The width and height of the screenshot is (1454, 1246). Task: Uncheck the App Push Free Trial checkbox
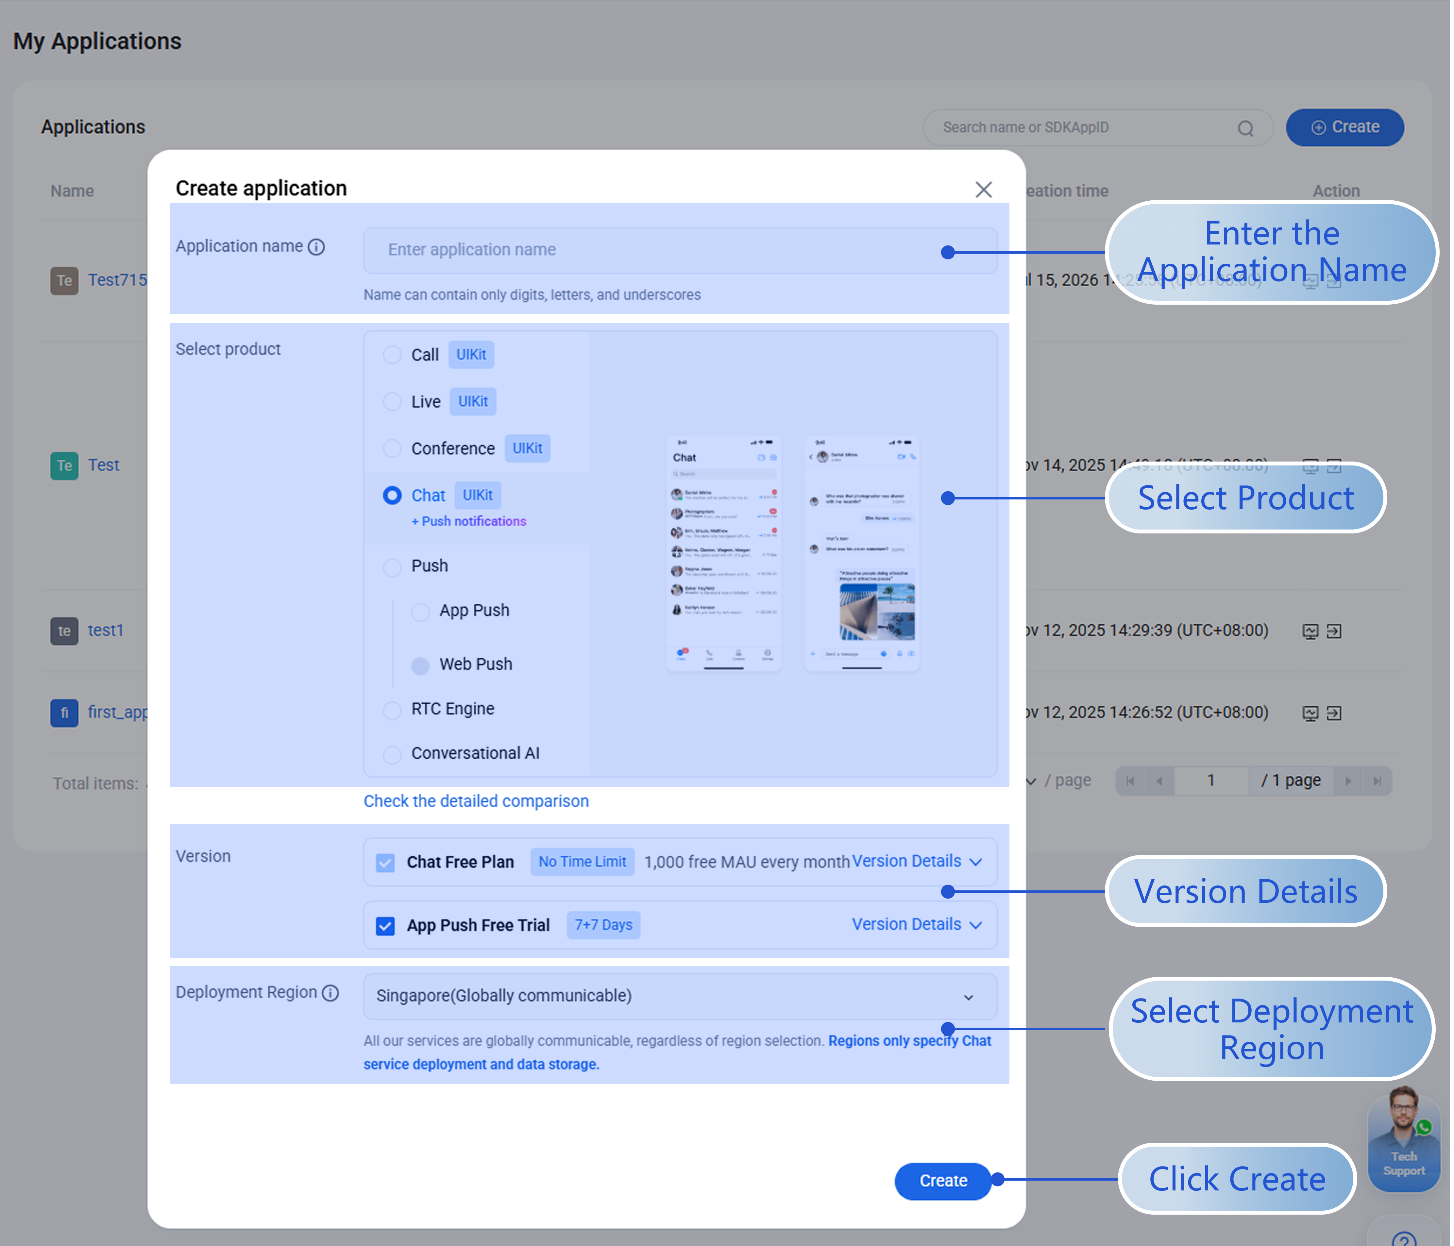coord(385,926)
